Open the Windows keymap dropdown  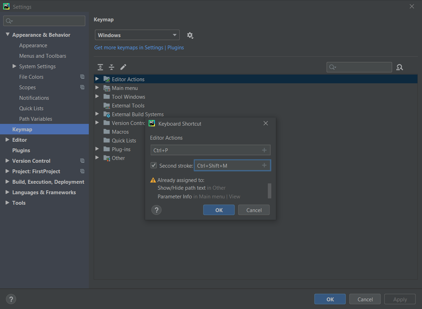(x=137, y=35)
